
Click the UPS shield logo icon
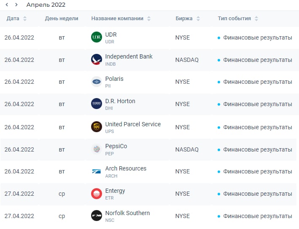tap(97, 127)
